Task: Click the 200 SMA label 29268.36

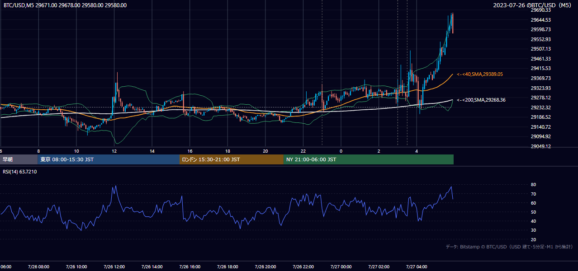Action: (481, 100)
